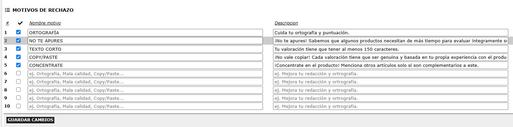The height and width of the screenshot is (127, 513).
Task: Click the Descripcion column header
Action: 286,23
